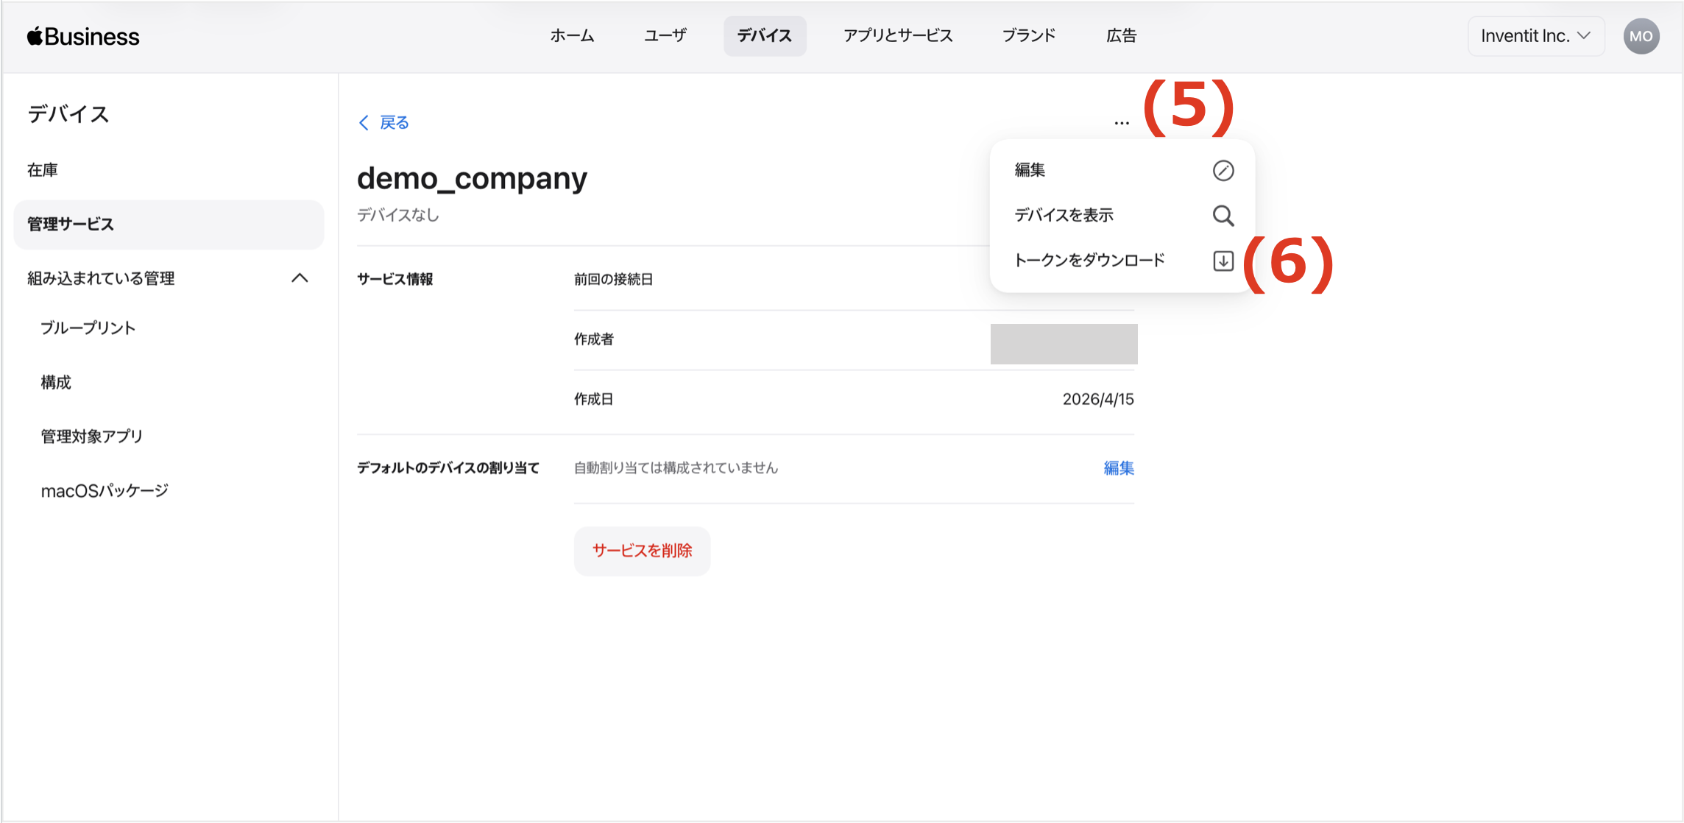Viewport: 1684px width, 823px height.
Task: Click the pencil edit icon in menu
Action: (1223, 170)
